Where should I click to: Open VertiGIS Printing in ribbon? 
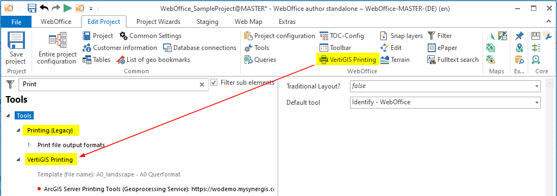347,60
